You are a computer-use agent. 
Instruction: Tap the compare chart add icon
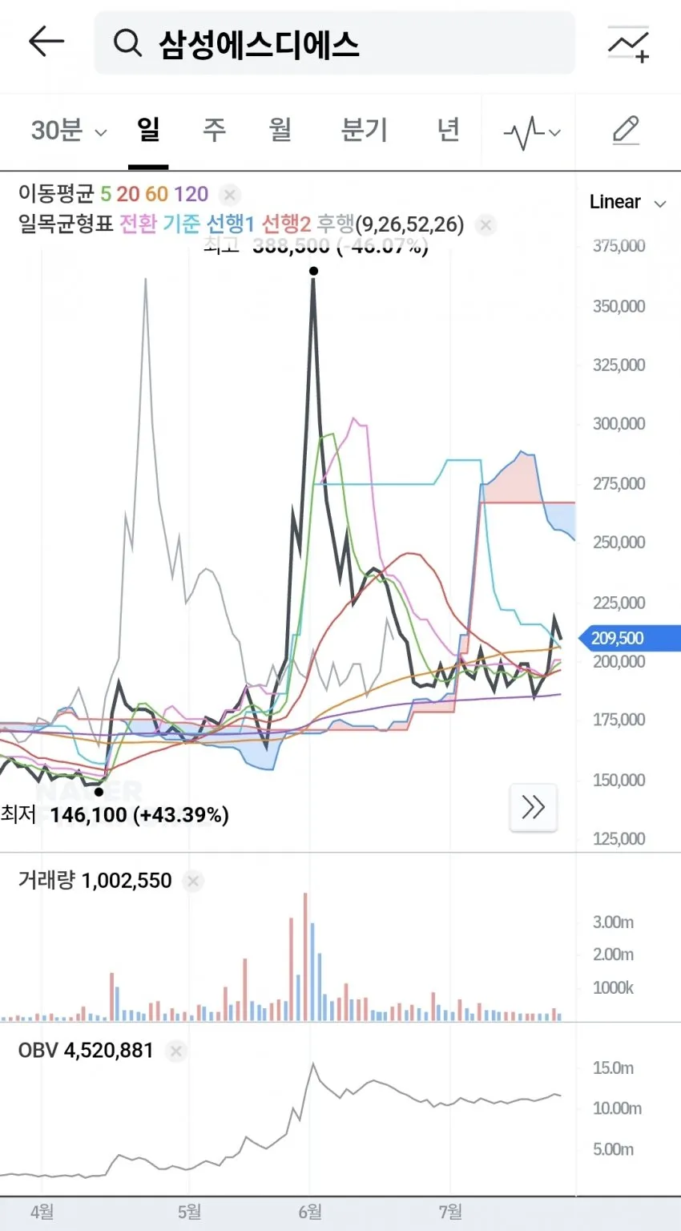[x=628, y=43]
